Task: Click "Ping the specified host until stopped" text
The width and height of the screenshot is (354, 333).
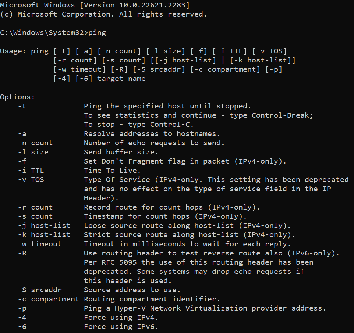Action: (x=167, y=106)
